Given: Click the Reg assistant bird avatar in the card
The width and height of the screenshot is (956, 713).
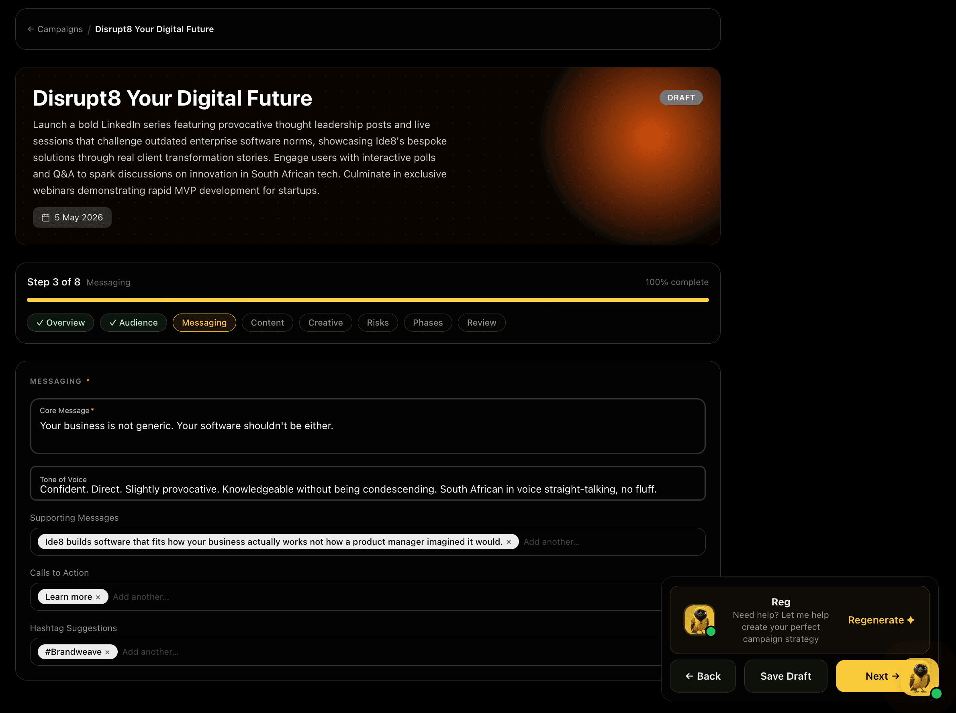Looking at the screenshot, I should coord(699,620).
